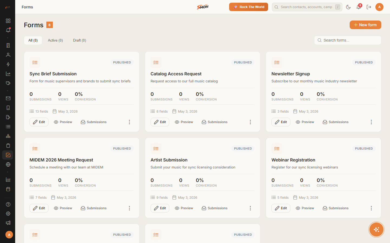Viewport: 390px width, 243px height.
Task: View submissions for MIDEM 2026 Meeting Request
Action: 94,208
